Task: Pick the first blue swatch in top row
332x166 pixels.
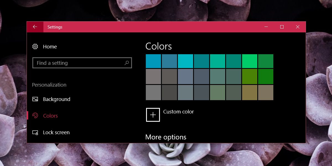Action: pyautogui.click(x=153, y=61)
